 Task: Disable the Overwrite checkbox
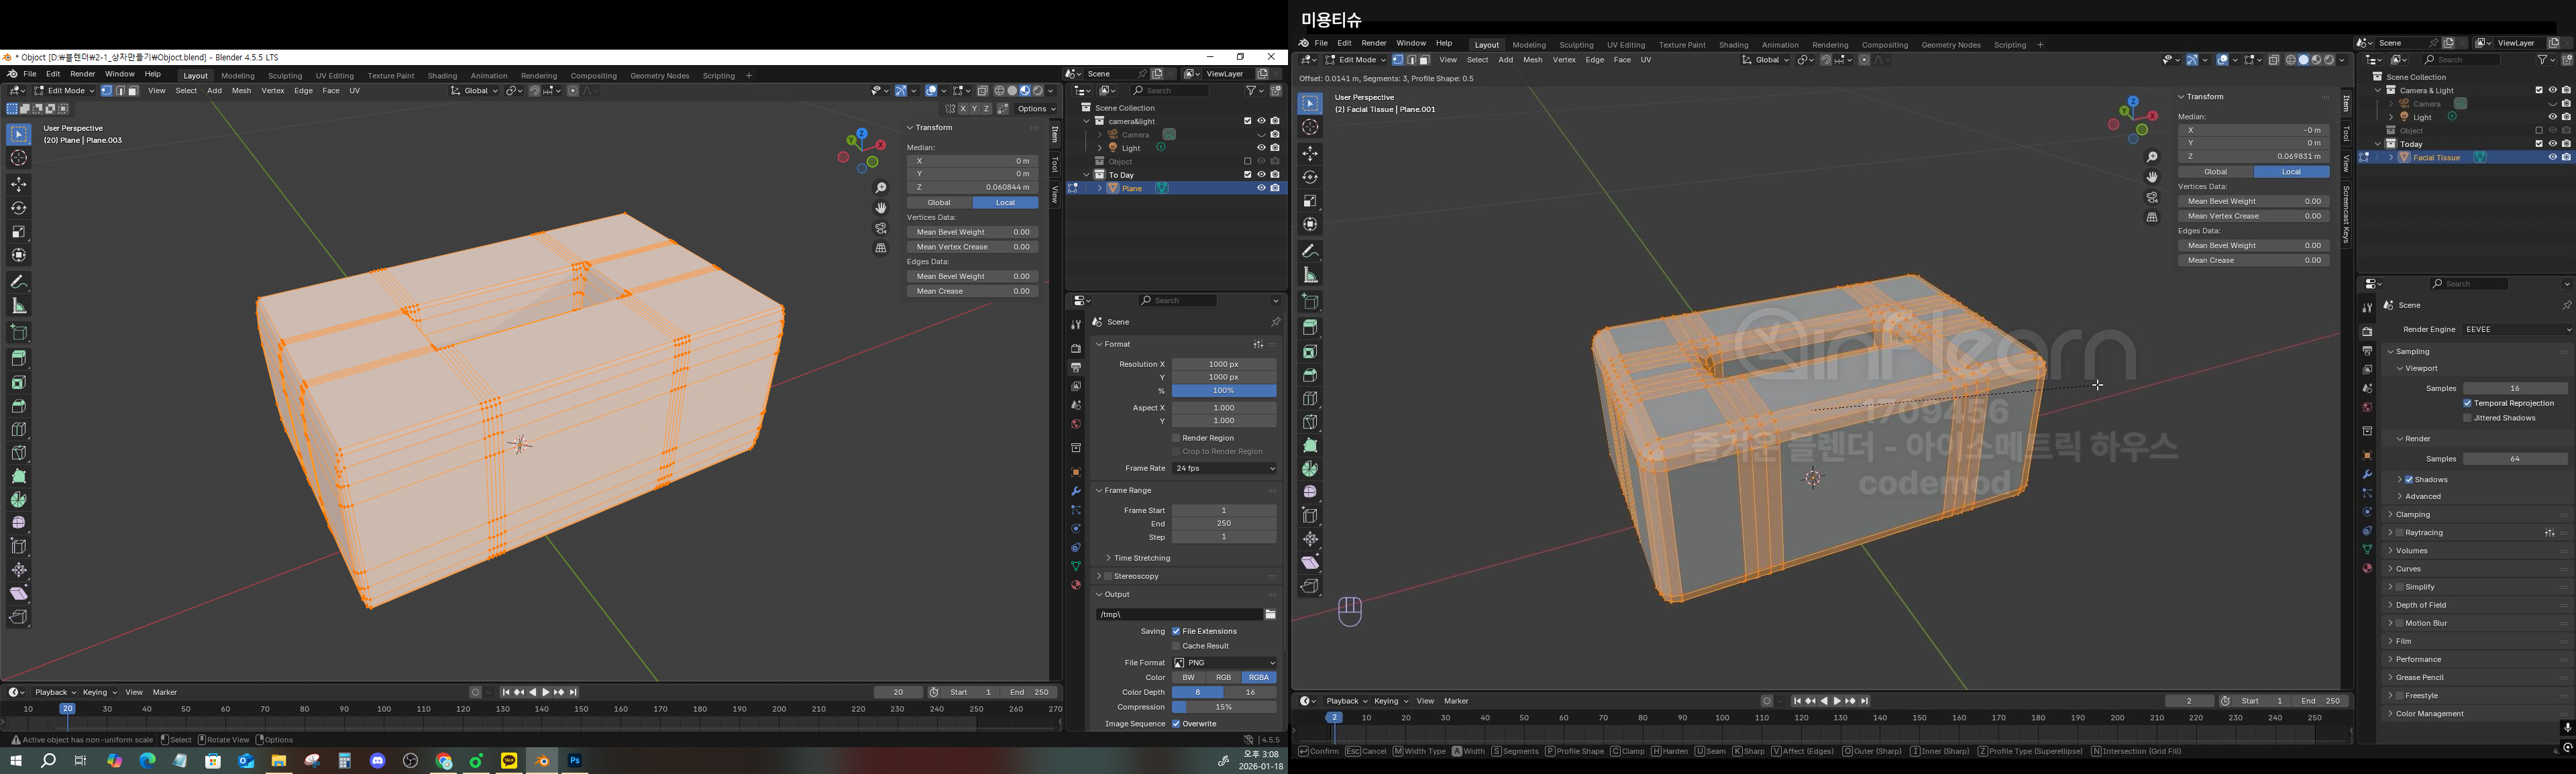(1176, 724)
